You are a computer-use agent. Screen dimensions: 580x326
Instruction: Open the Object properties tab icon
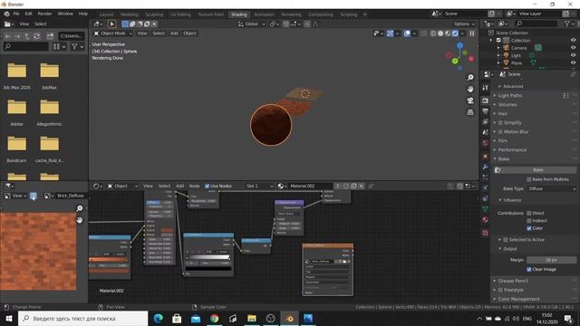click(486, 157)
